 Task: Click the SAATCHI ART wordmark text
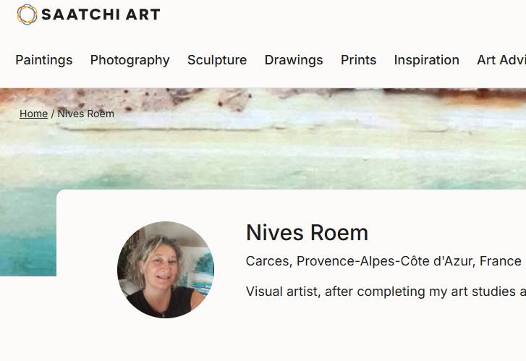tap(101, 14)
